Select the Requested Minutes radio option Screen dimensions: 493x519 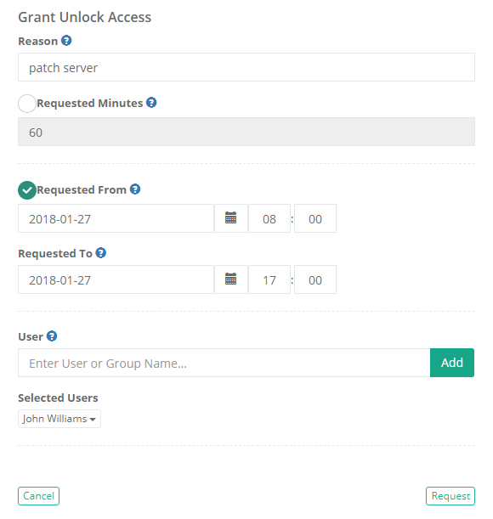click(27, 104)
